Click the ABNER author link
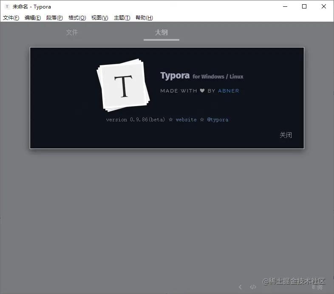This screenshot has width=334, height=294. 229,91
